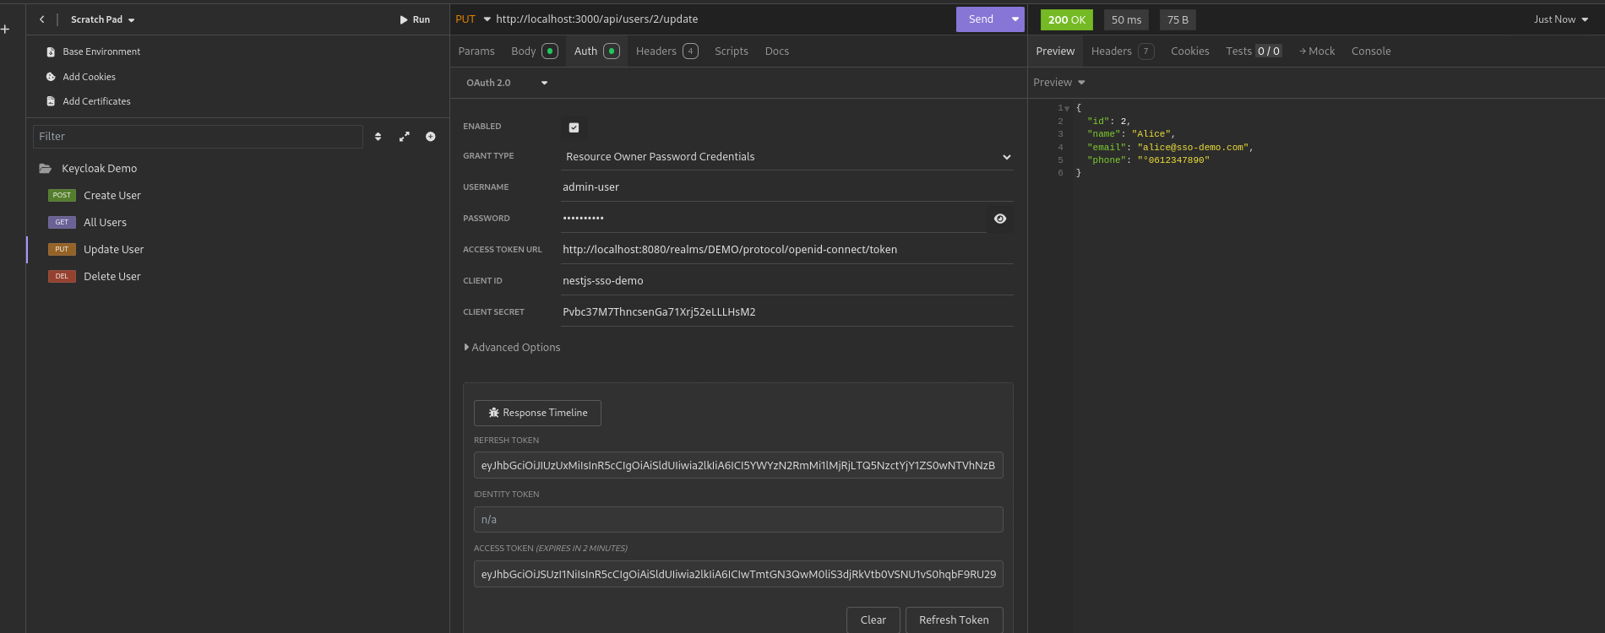Screen dimensions: 1605x633
Task: Switch to the Tests tab
Action: coord(1254,51)
